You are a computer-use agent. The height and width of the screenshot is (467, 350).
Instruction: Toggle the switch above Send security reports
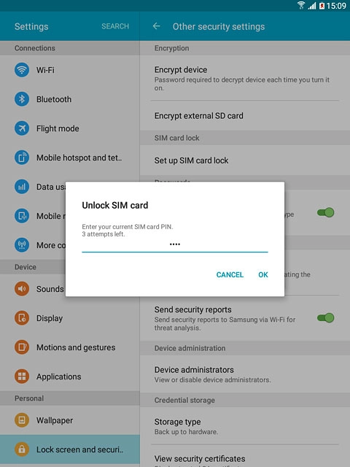(x=326, y=212)
